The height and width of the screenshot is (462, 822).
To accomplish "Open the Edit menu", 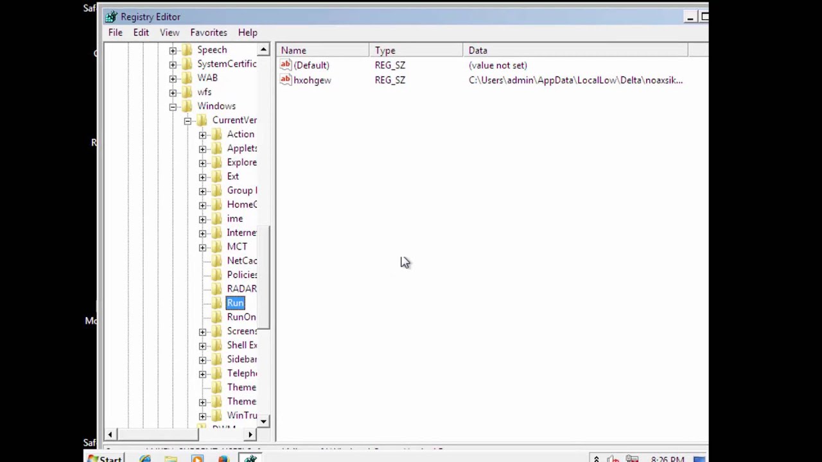I will (141, 32).
